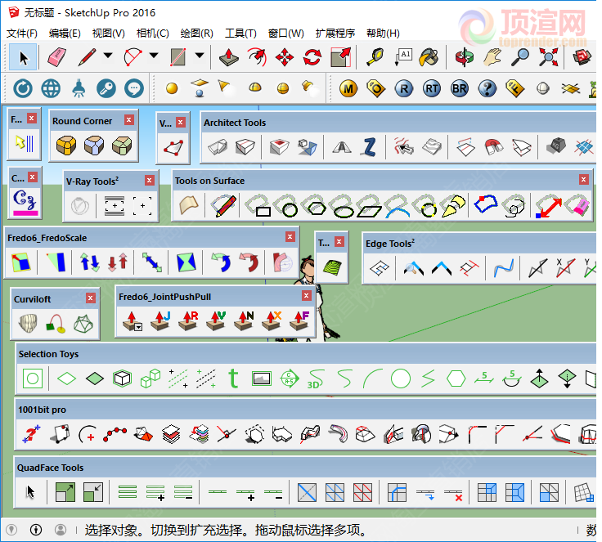Viewport: 602px width, 542px height.
Task: Choose the Tape Measure tool
Action: (375, 57)
